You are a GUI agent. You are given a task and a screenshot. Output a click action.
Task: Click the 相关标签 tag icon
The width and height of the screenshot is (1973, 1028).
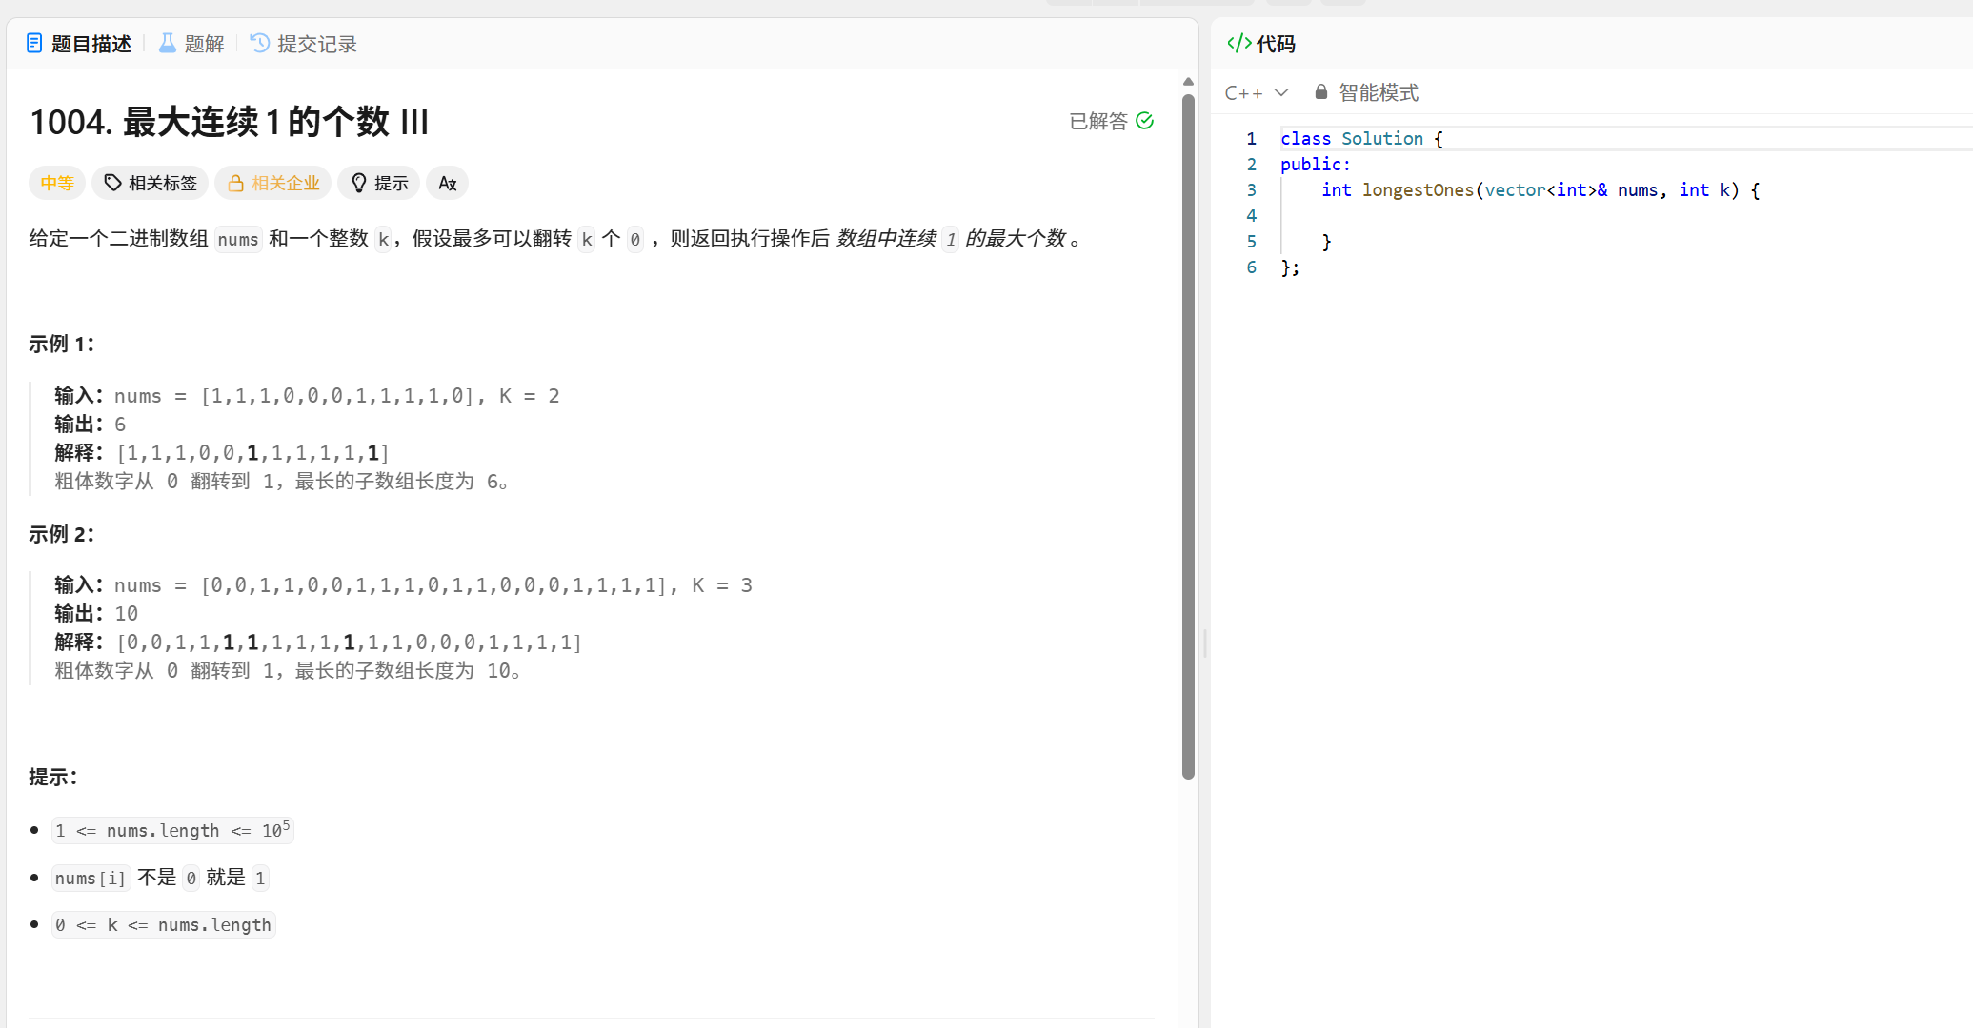click(x=113, y=183)
